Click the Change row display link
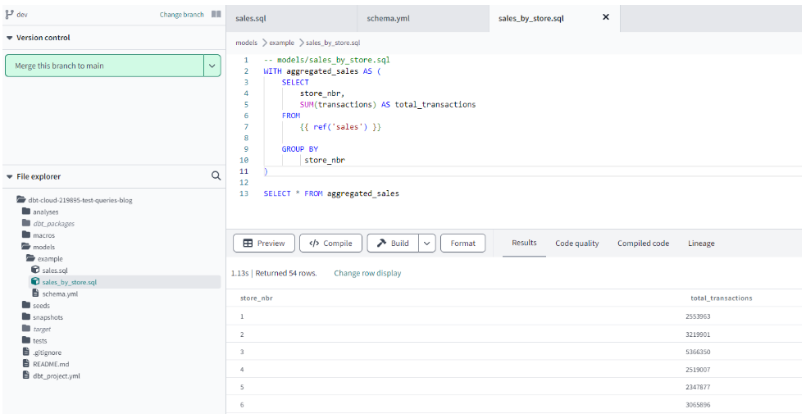This screenshot has height=414, width=806. click(x=367, y=273)
